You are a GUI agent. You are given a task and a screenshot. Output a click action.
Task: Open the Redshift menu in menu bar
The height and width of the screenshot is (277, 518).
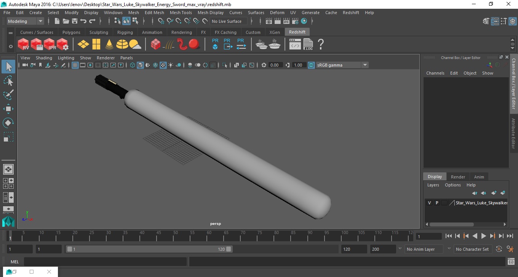click(x=351, y=13)
